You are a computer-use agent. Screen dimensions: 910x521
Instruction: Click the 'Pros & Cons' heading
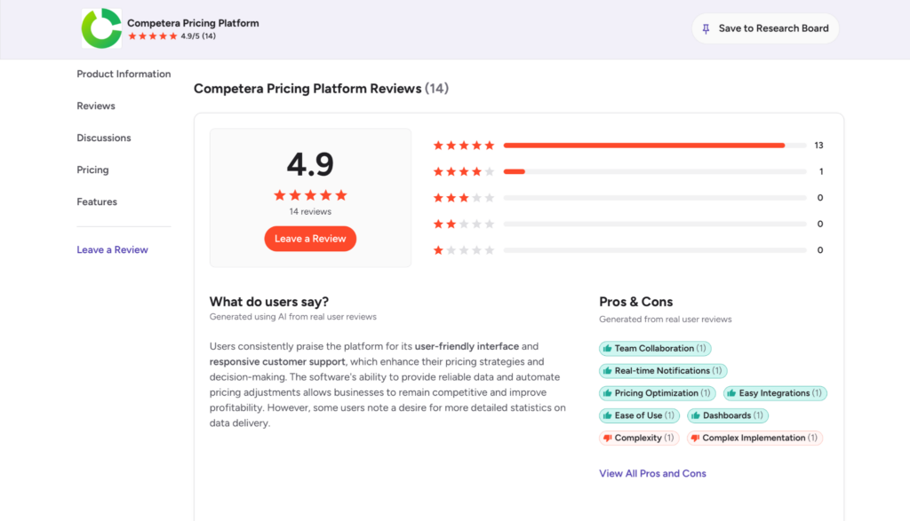[636, 302]
